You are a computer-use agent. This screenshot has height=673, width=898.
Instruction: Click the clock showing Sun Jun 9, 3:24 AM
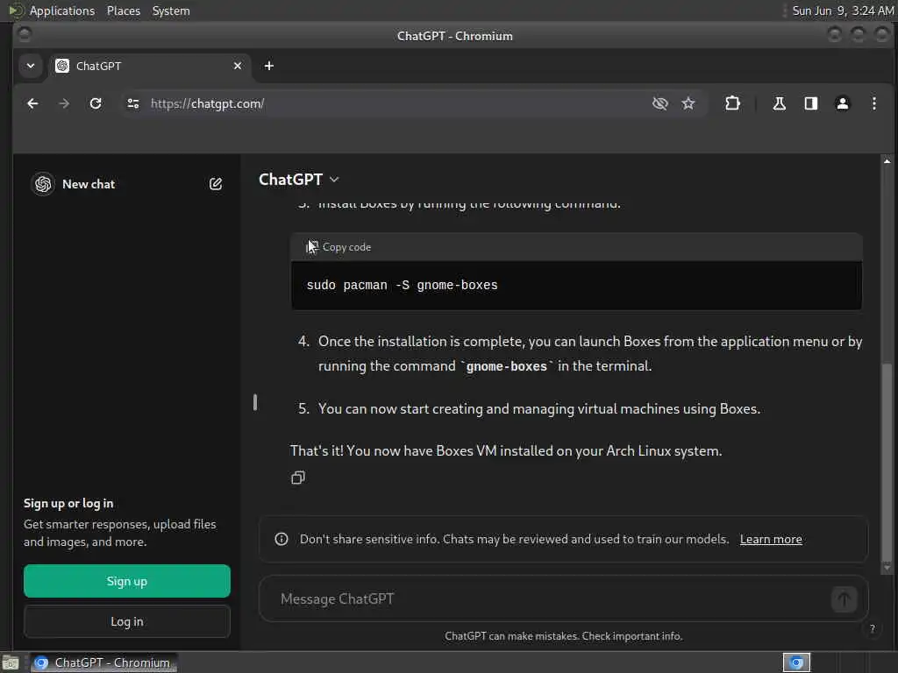843,11
